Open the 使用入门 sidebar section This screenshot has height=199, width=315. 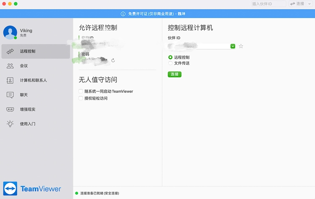point(36,124)
